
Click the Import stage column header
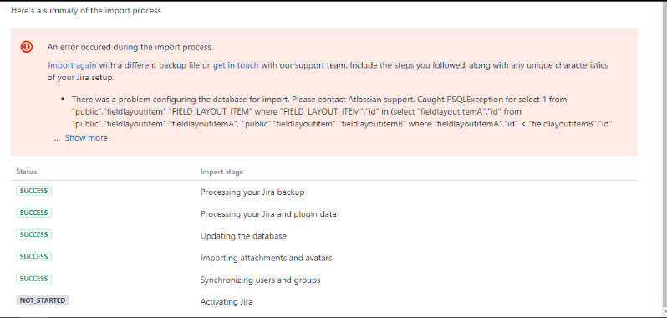[x=221, y=172]
